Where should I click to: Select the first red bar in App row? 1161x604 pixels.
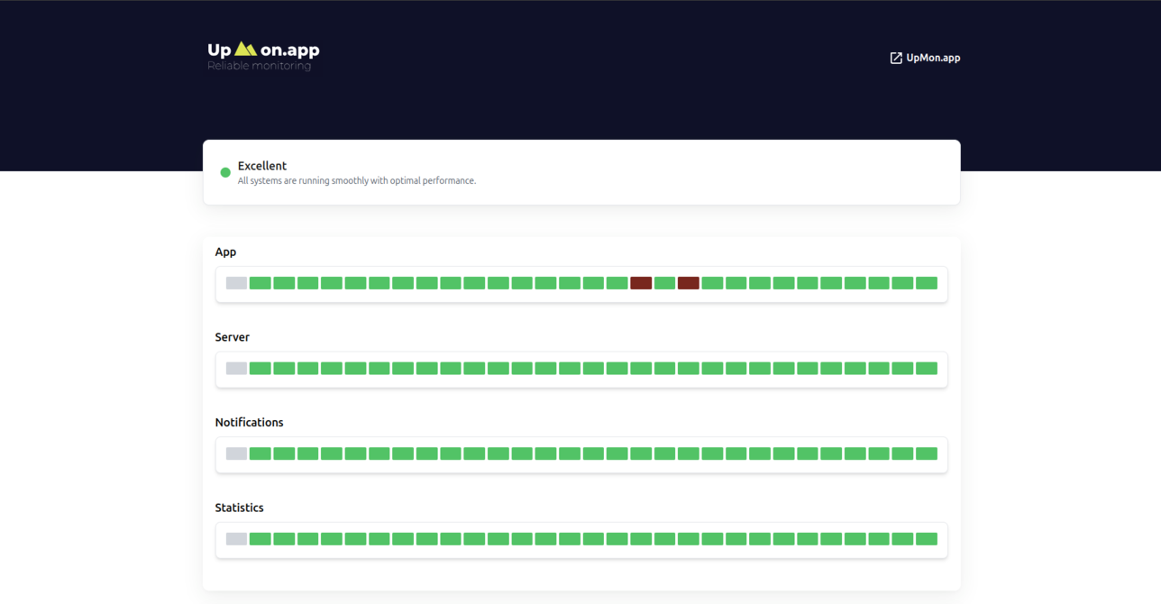tap(641, 283)
